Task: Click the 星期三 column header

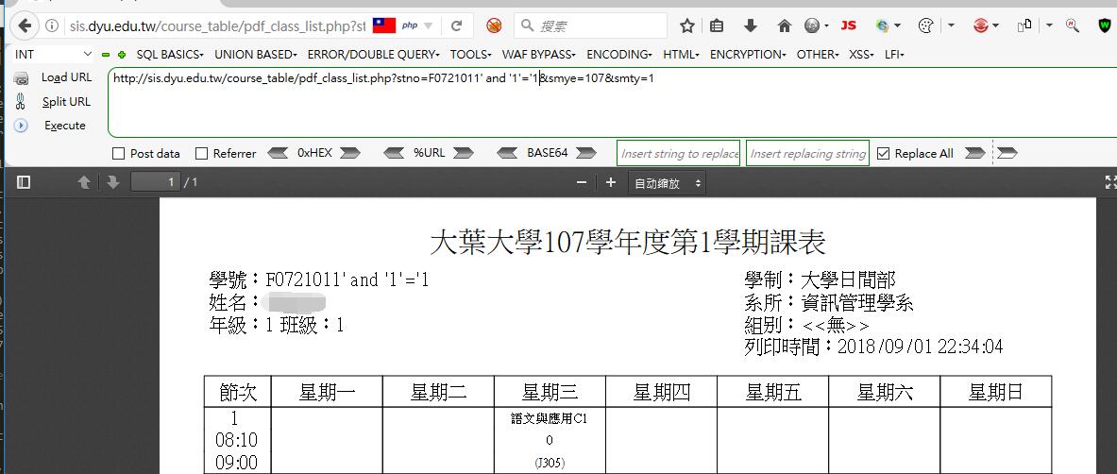Action: point(550,391)
